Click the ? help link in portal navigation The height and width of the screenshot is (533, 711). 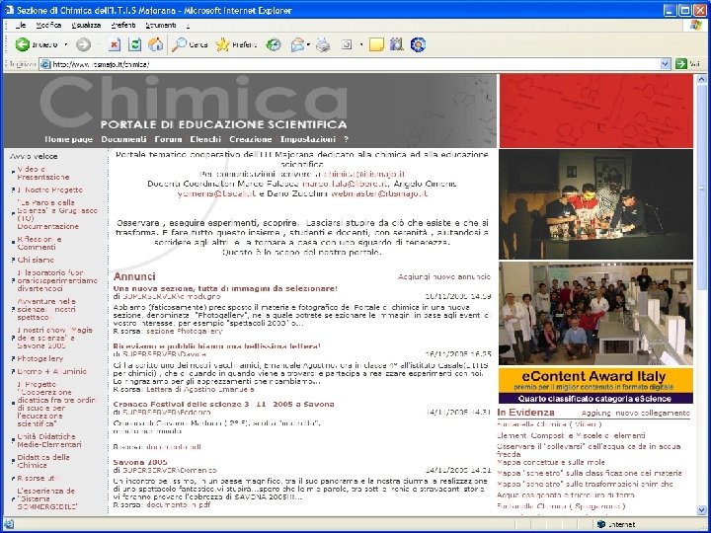(x=347, y=139)
